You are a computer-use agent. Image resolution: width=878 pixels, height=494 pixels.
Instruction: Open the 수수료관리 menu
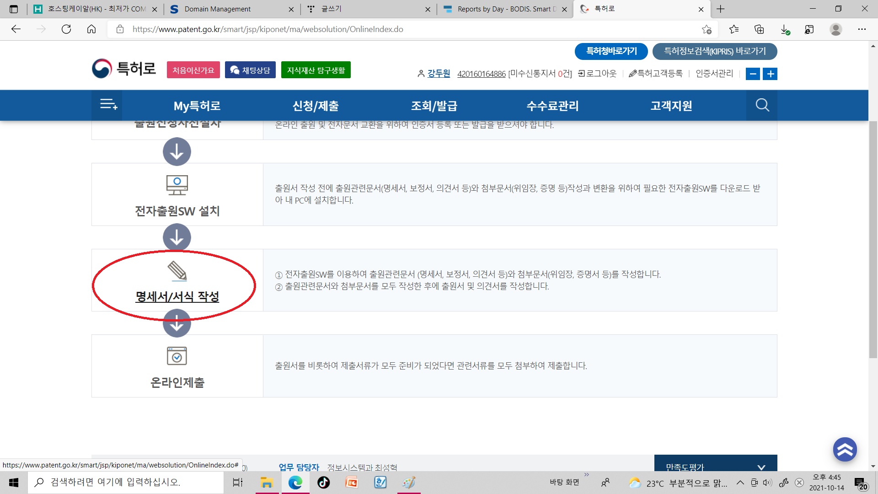pos(552,106)
